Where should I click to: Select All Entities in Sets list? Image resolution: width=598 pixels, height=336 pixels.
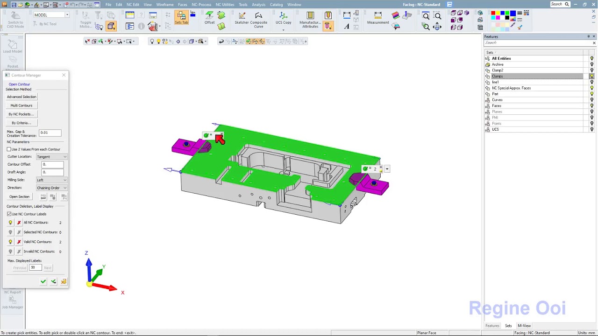tap(501, 58)
